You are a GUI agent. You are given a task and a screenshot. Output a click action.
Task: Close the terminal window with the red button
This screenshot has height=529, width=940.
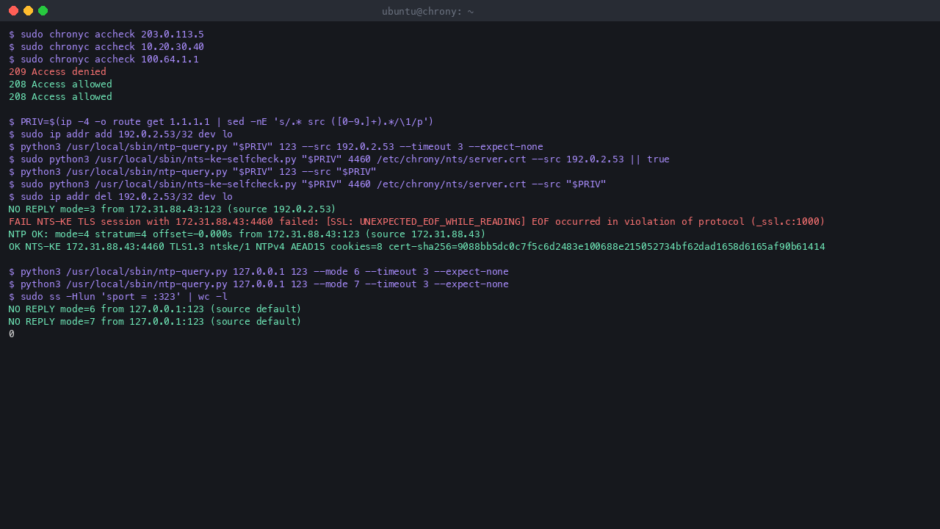13,11
